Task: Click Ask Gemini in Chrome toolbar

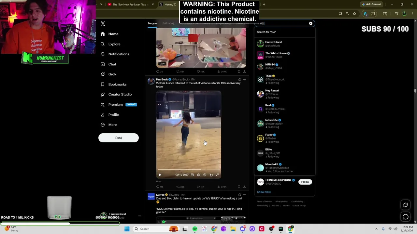Action: (371, 4)
